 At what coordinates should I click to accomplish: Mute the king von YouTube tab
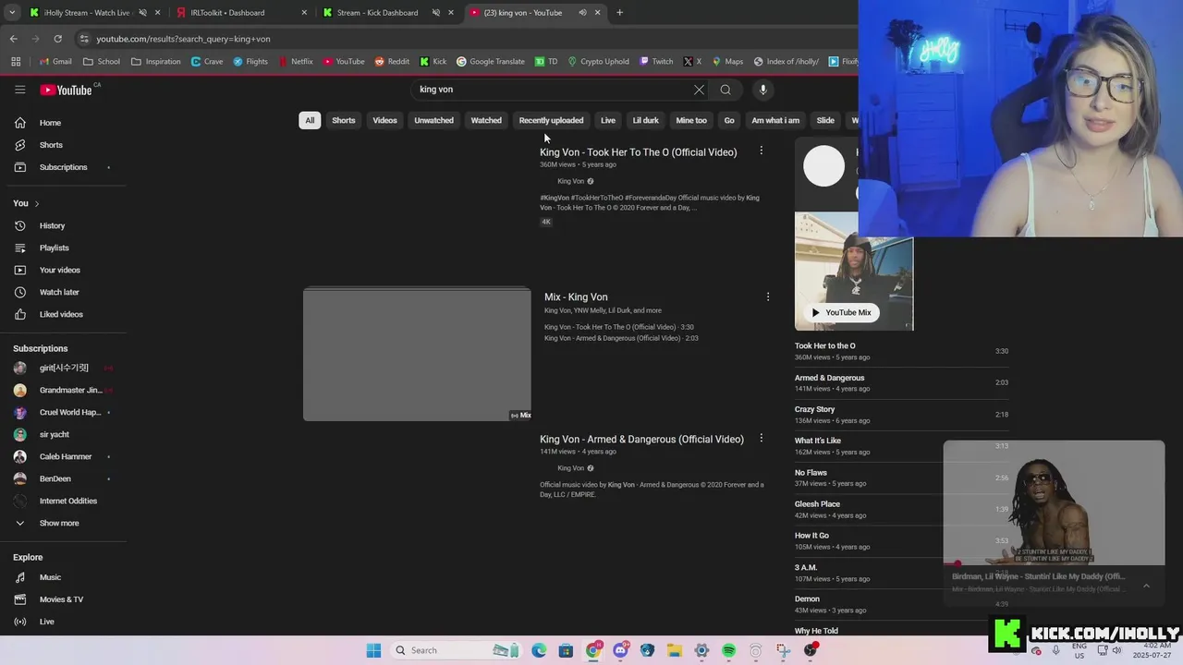click(582, 13)
